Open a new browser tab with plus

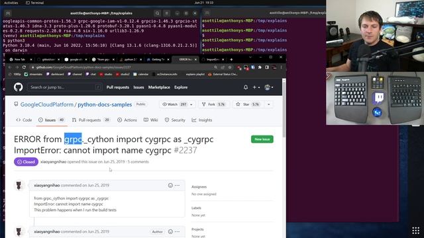click(x=231, y=59)
